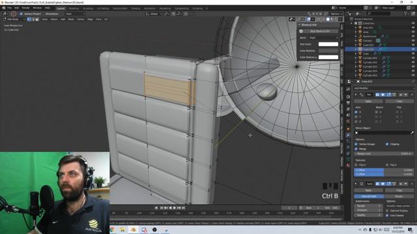
Task: Open the Material properties tab icon
Action: (348, 165)
